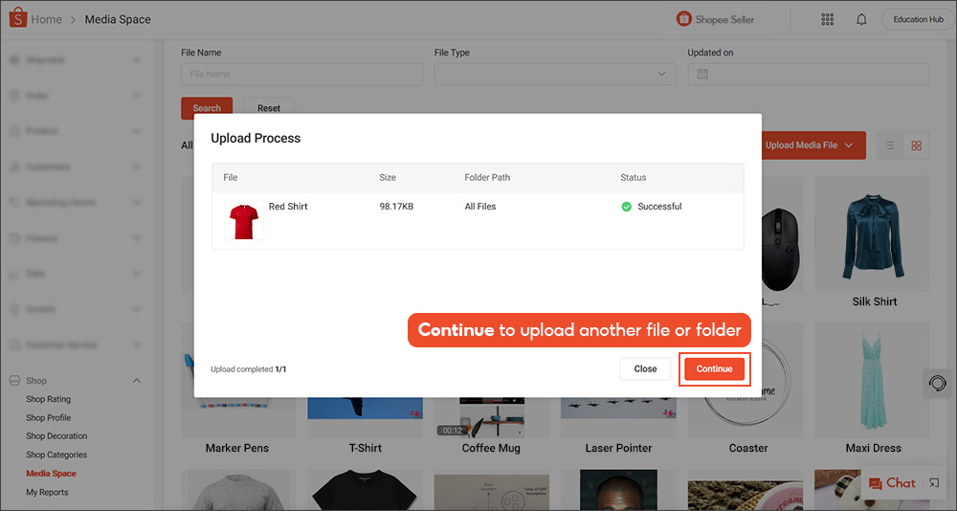957x511 pixels.
Task: Click the Status column header
Action: tap(633, 178)
